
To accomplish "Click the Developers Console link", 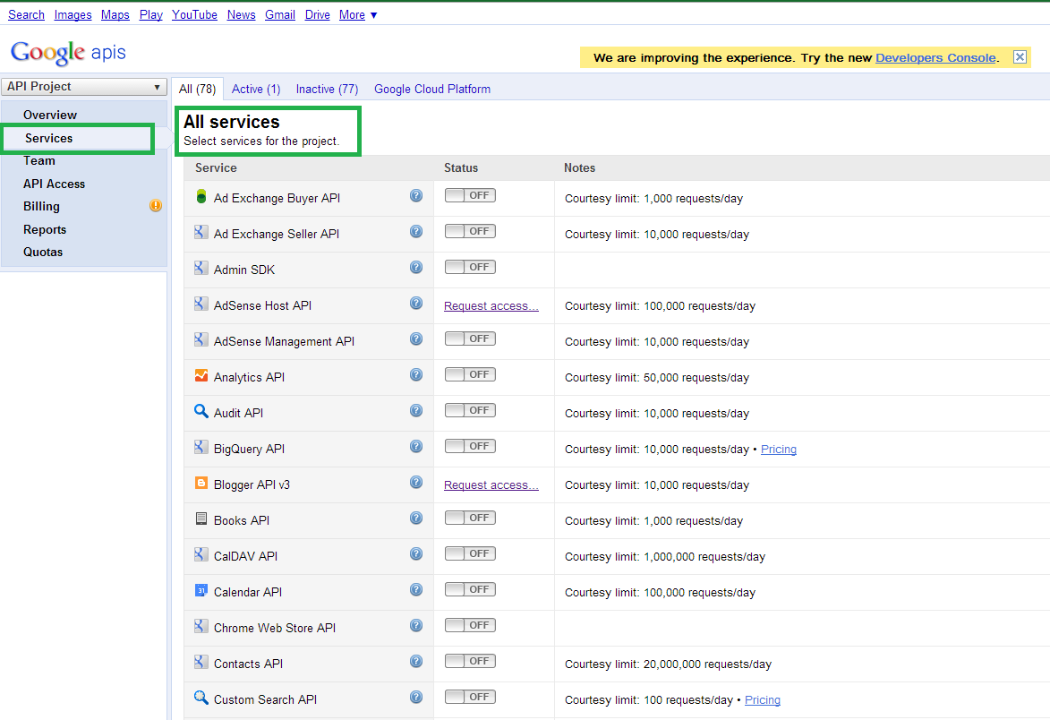I will (935, 57).
